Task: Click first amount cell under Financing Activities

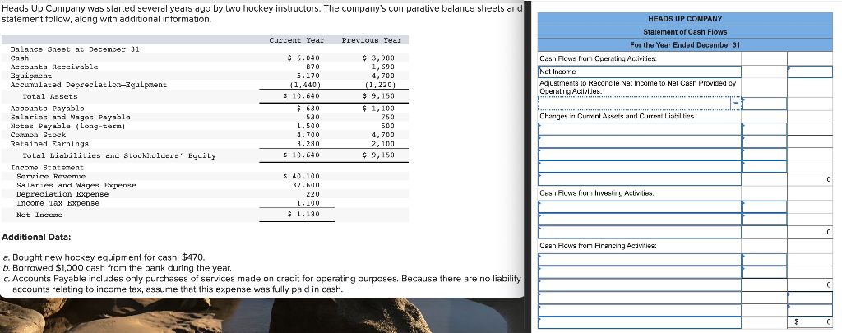Action: tap(764, 260)
